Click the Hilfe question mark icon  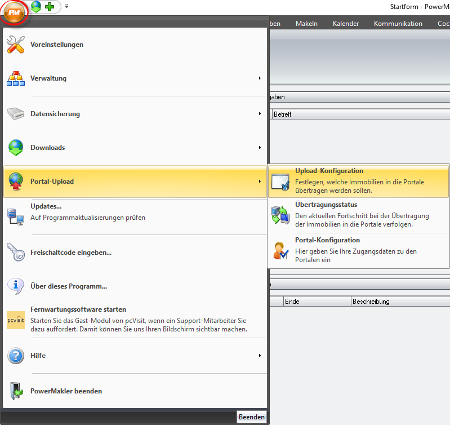tap(16, 356)
